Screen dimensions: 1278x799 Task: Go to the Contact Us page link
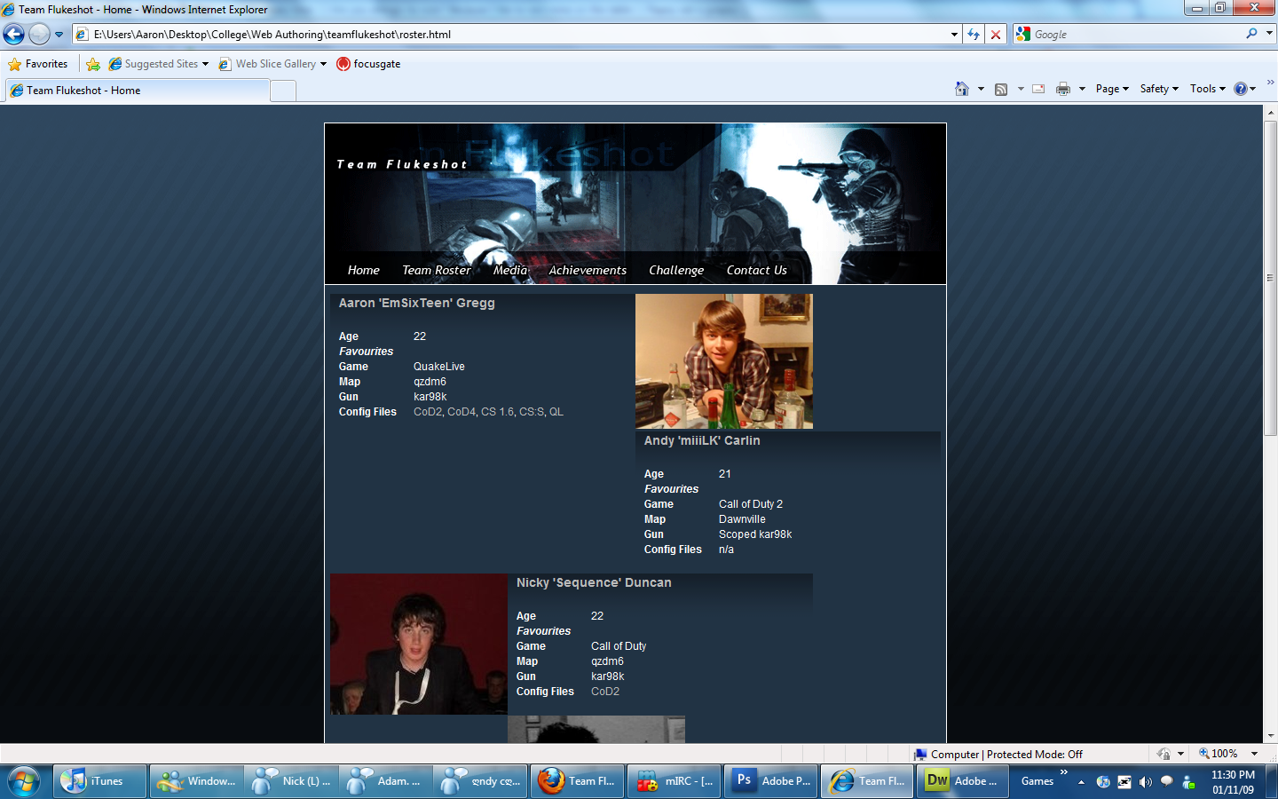[756, 270]
